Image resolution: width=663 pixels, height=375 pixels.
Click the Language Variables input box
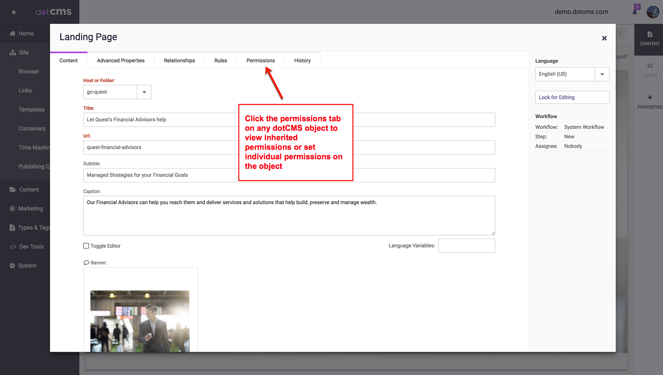coord(466,246)
